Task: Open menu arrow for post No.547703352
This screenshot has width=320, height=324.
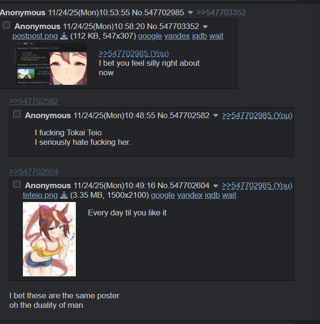Action: 206,27
